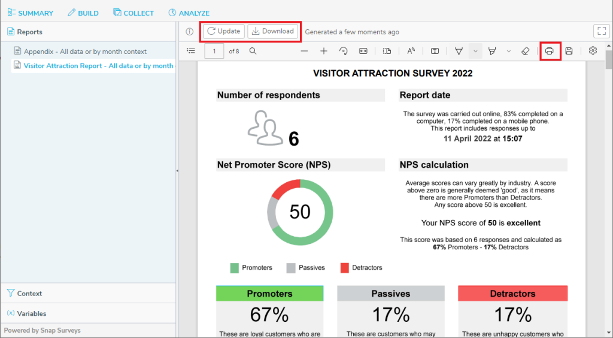
Task: Click the NPS donut chart
Action: [300, 212]
